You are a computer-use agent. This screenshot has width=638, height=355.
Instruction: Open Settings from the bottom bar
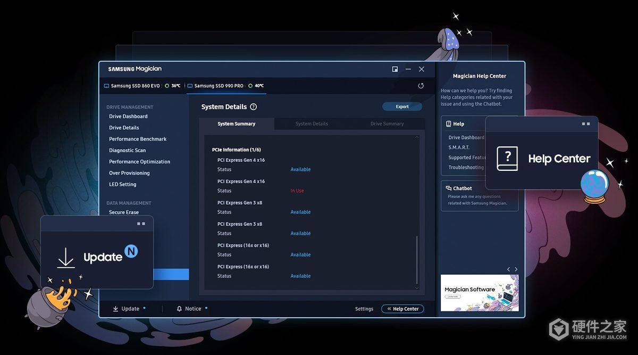coord(364,309)
